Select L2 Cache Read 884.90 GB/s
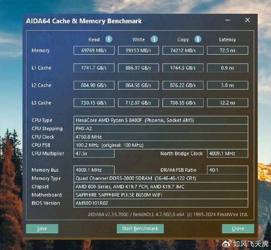 [94, 86]
